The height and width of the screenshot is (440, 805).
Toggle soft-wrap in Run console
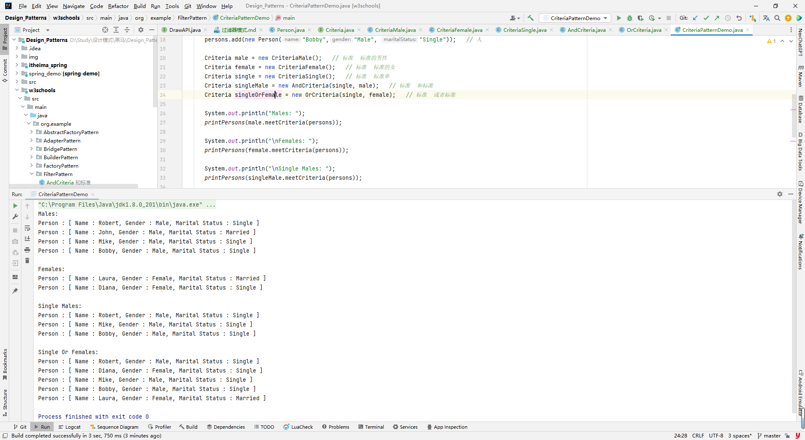pos(27,228)
